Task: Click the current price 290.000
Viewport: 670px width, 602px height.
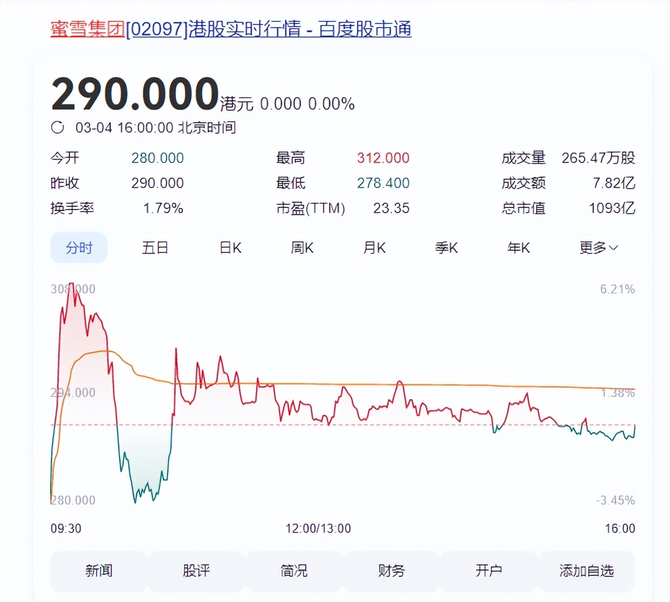Action: (135, 94)
